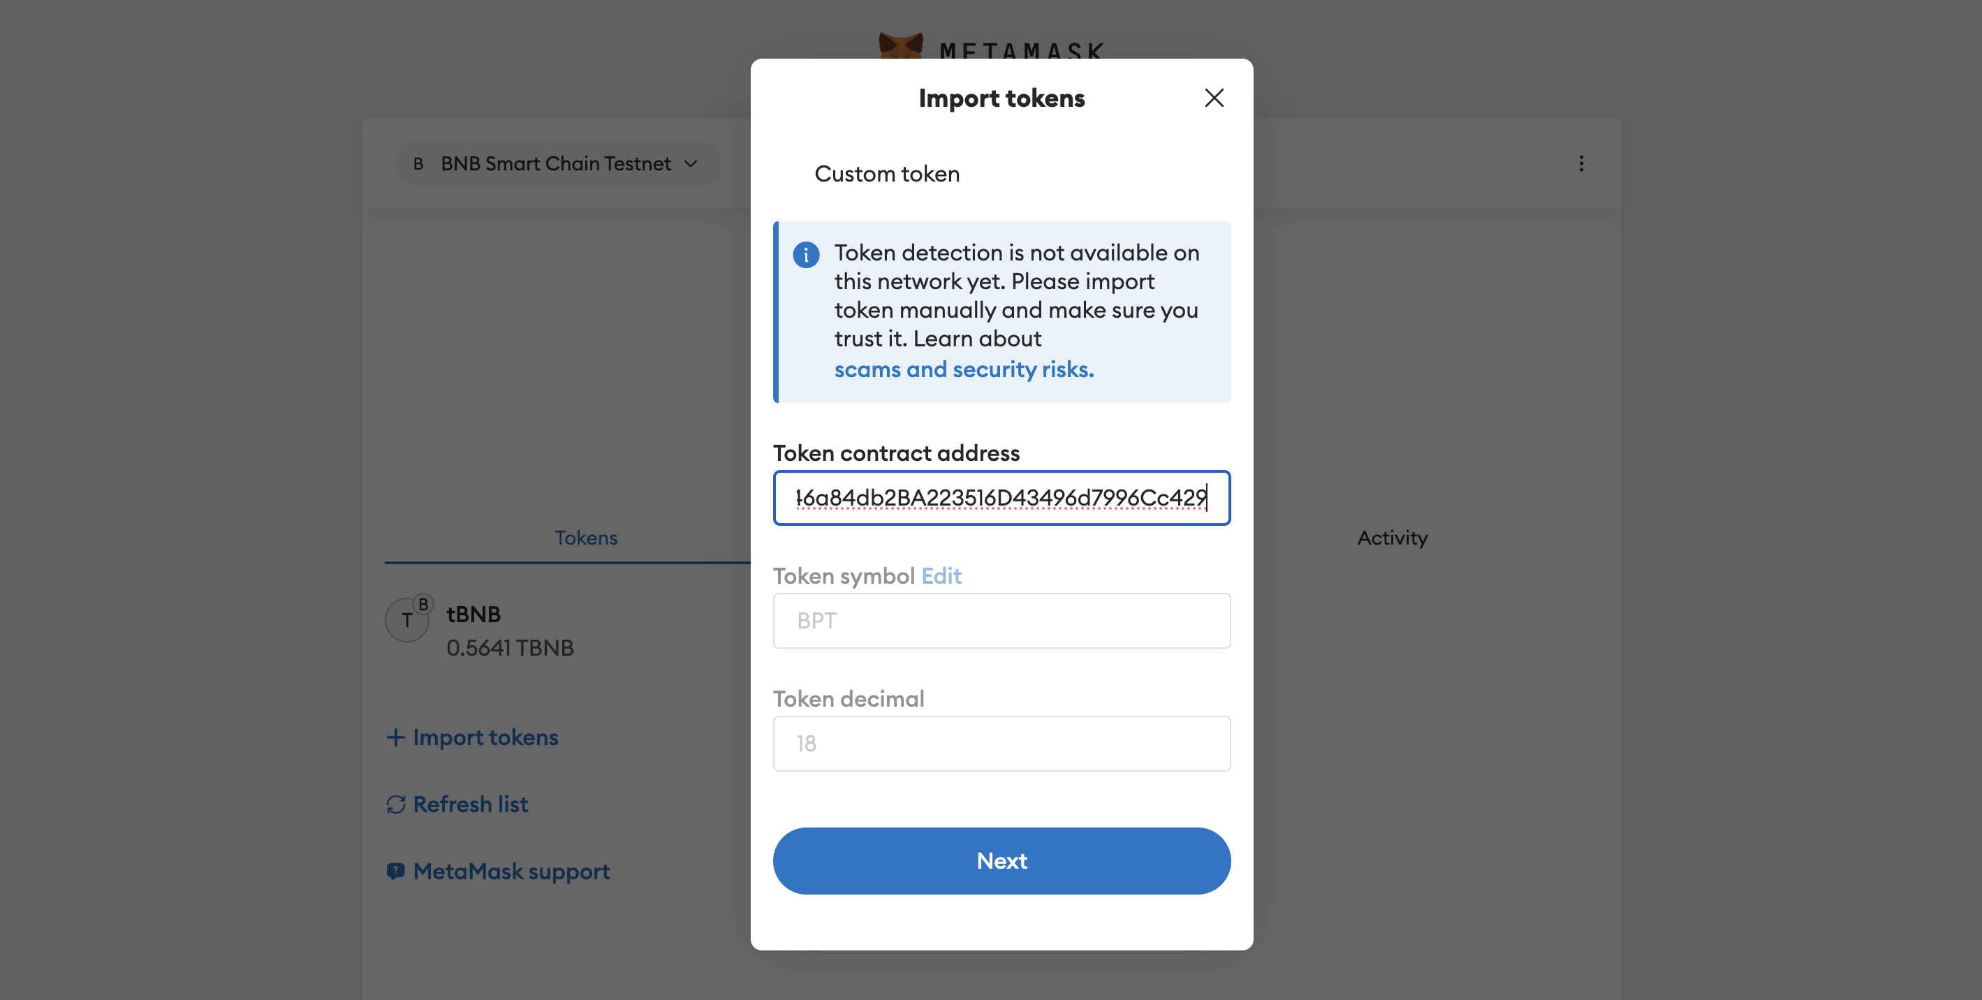1982x1000 pixels.
Task: Click the network selector chevron arrow
Action: 691,164
